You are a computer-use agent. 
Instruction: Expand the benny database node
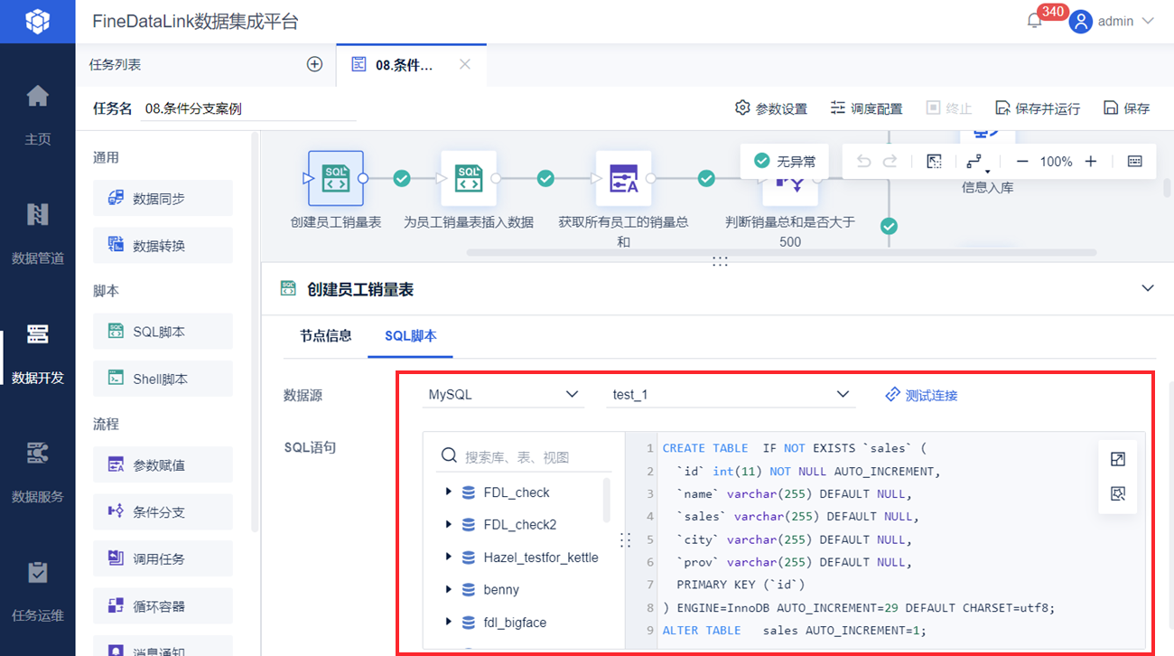tap(449, 590)
